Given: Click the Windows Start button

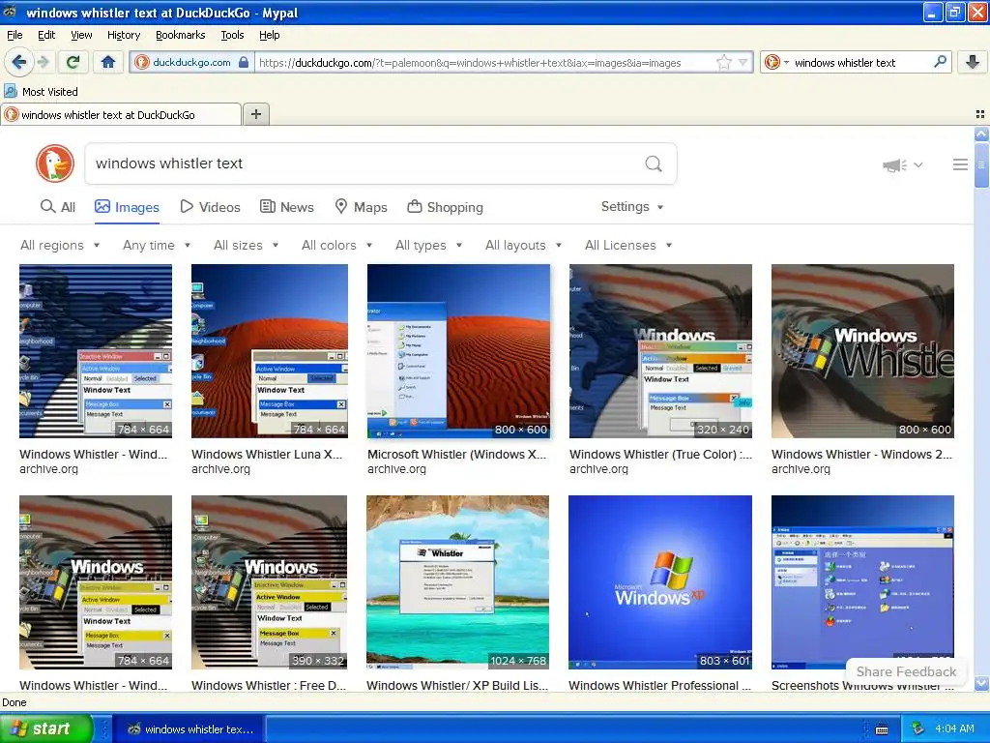Looking at the screenshot, I should coord(45,728).
